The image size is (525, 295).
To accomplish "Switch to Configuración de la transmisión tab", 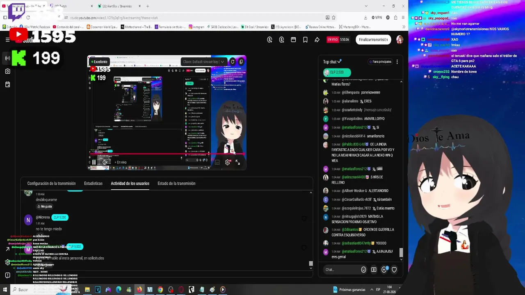I will (x=51, y=184).
